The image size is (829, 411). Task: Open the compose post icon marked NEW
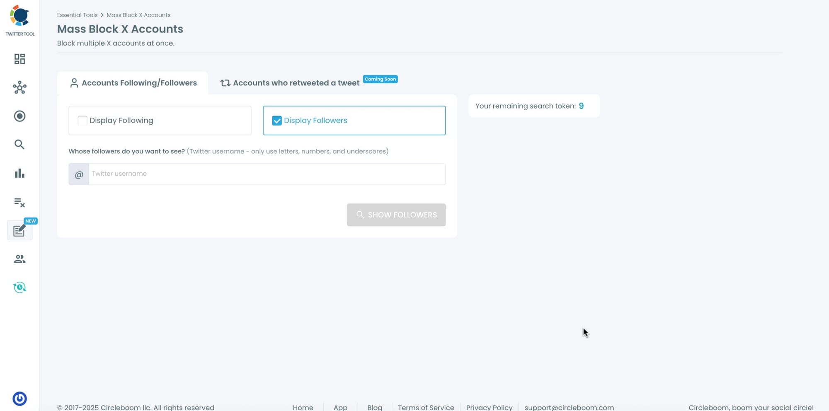(19, 230)
